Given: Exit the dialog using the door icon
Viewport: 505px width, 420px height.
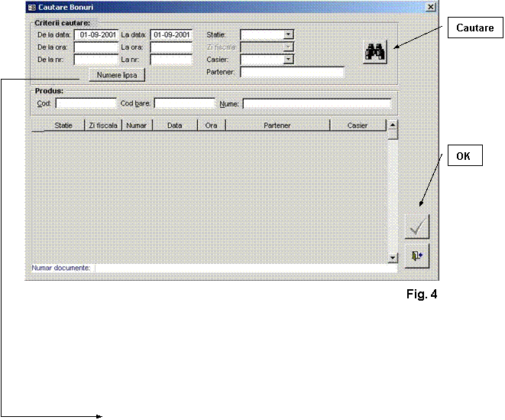Looking at the screenshot, I should click(x=417, y=256).
